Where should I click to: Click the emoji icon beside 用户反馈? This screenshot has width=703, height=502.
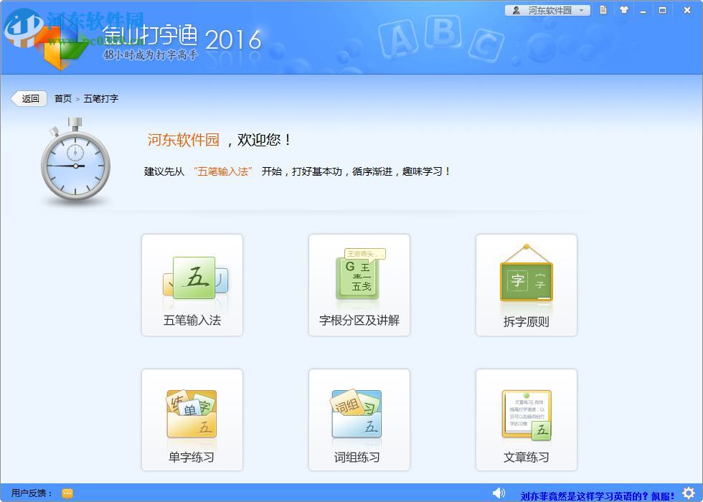[x=67, y=493]
